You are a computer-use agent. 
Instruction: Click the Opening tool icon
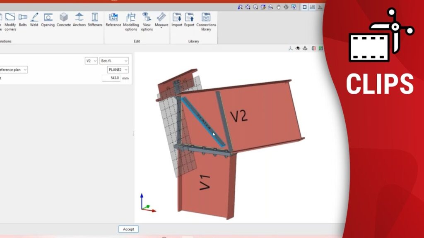click(x=48, y=19)
